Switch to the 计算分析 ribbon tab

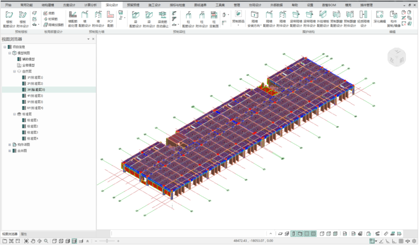[90, 5]
